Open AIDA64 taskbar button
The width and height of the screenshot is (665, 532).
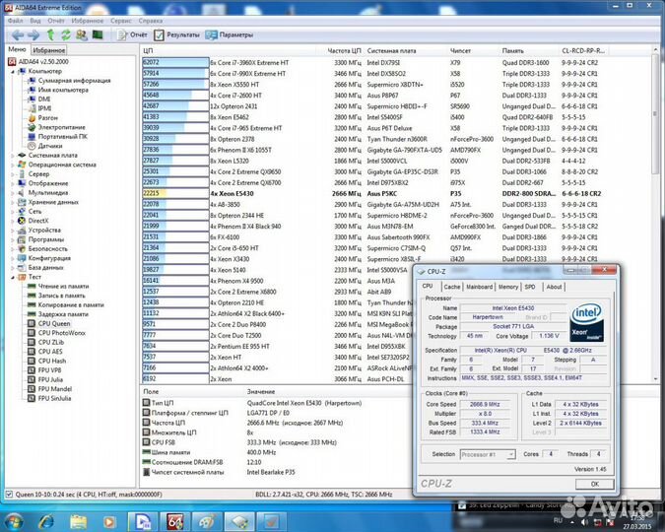175,521
